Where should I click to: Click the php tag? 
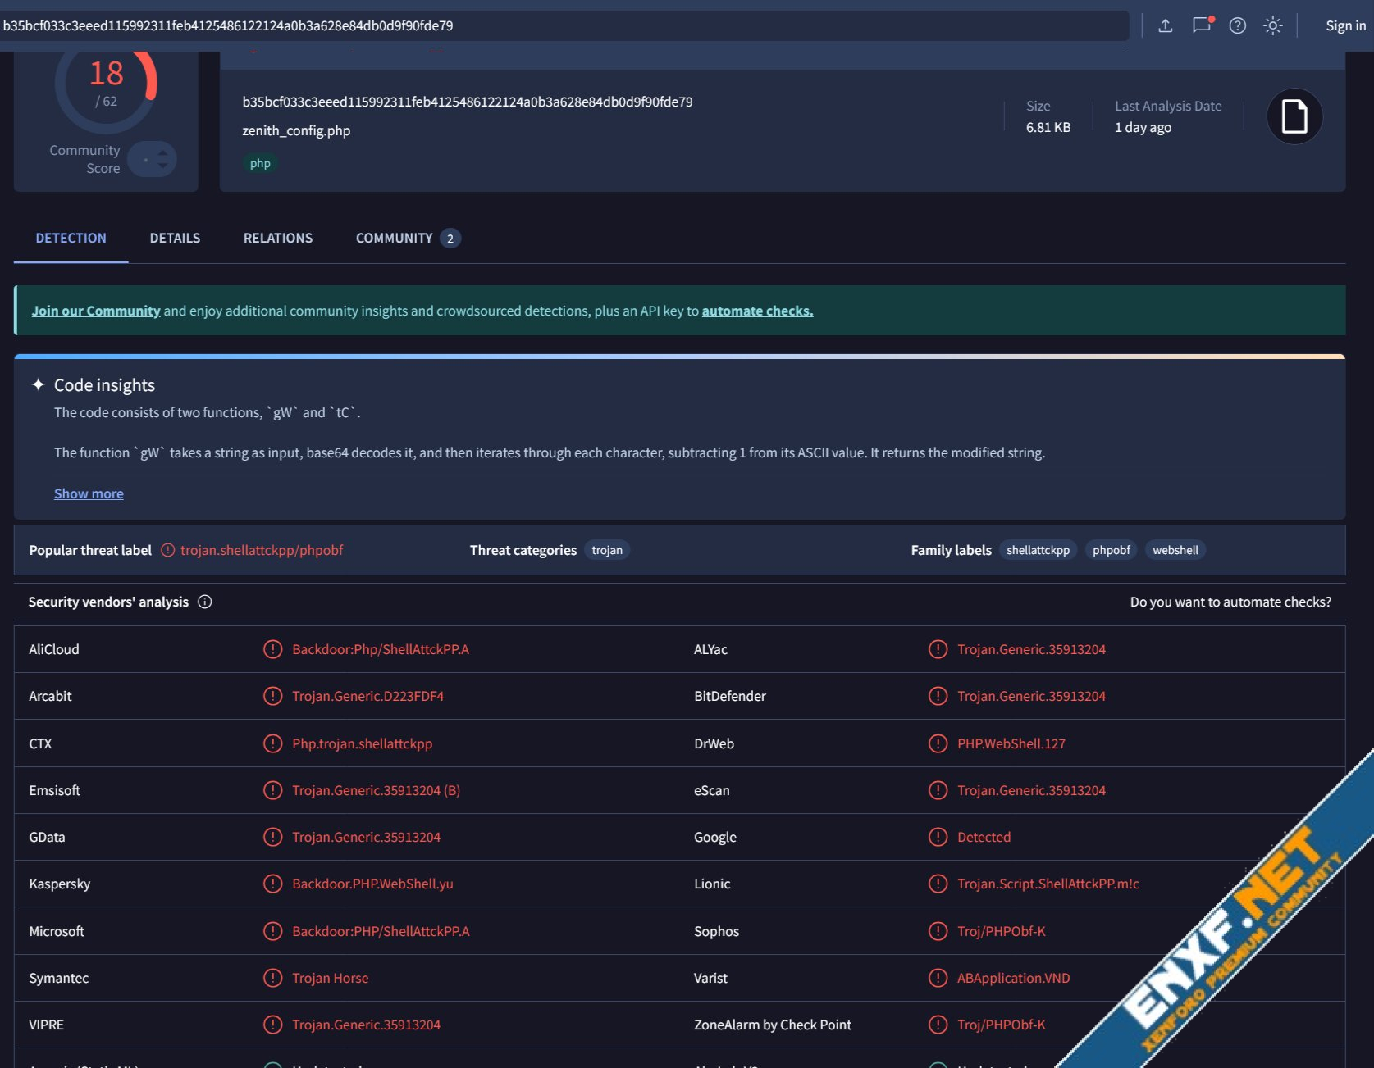pos(260,163)
